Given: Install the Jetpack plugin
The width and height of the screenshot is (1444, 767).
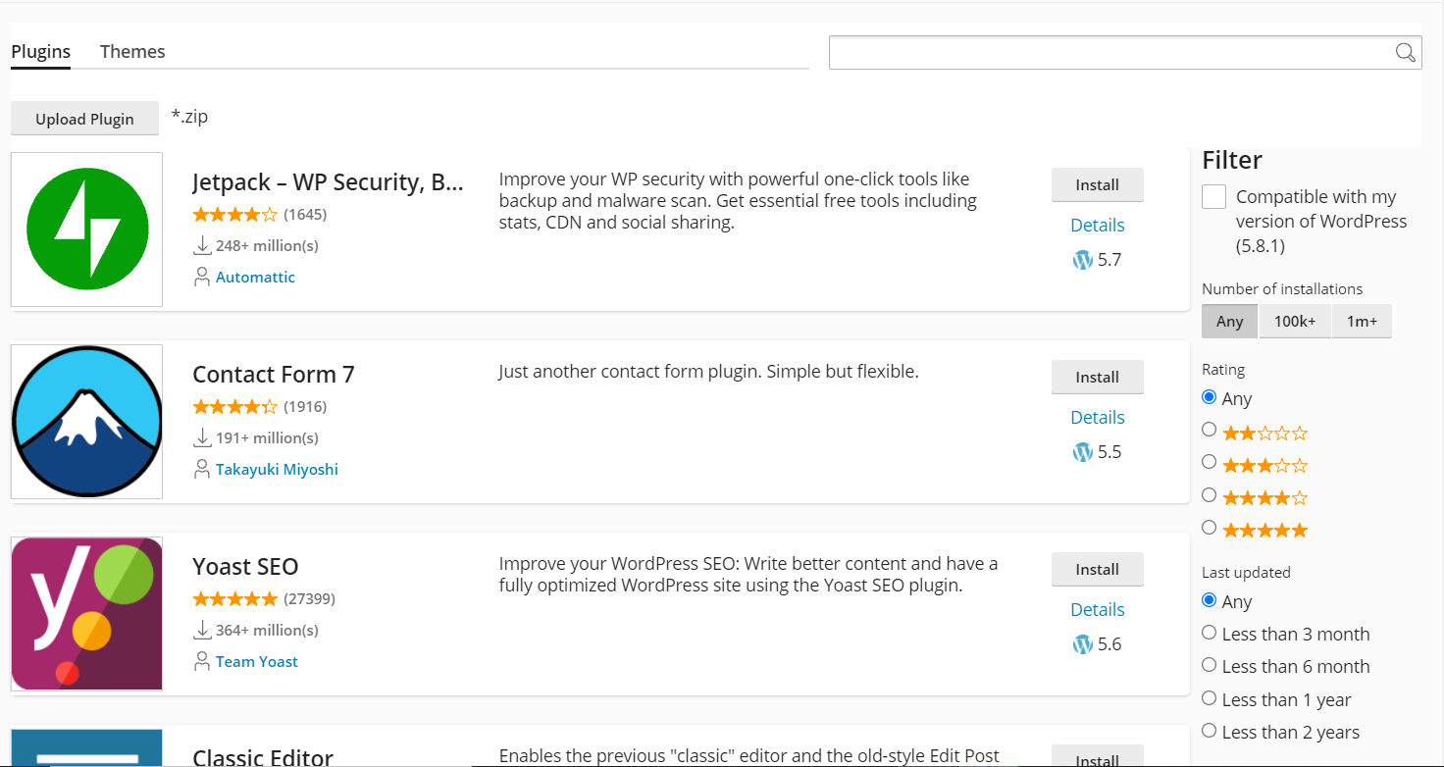Looking at the screenshot, I should (x=1097, y=184).
